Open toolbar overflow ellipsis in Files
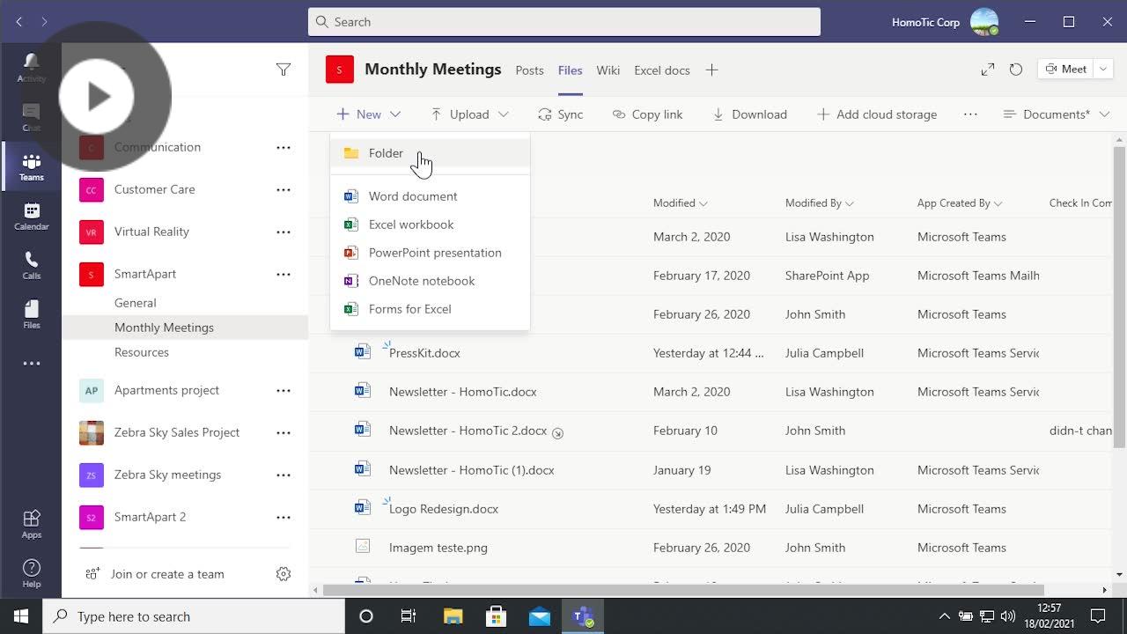Viewport: 1127px width, 634px height. point(970,114)
